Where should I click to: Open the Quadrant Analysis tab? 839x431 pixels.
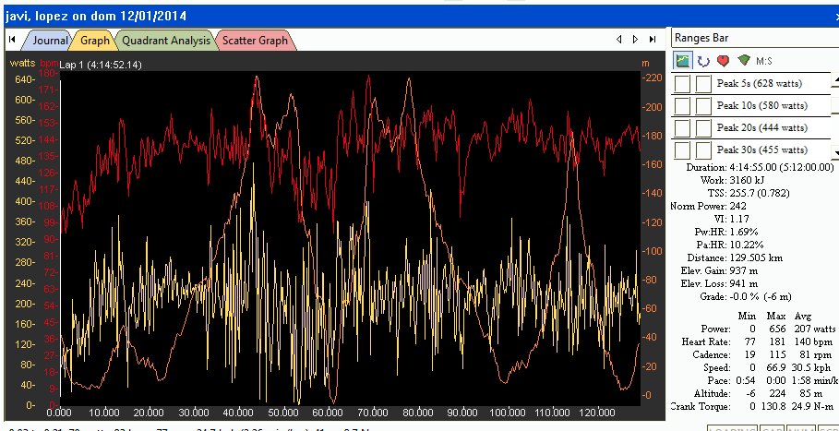click(x=164, y=40)
